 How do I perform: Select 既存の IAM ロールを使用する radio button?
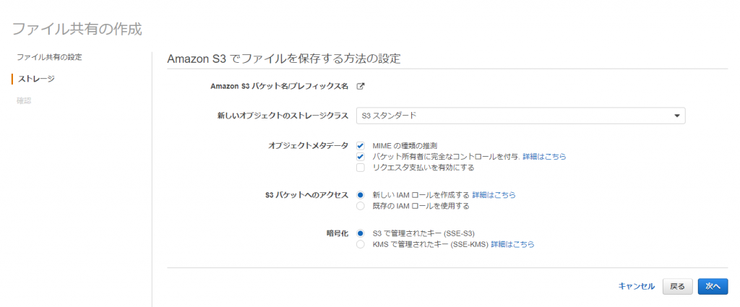pos(361,206)
